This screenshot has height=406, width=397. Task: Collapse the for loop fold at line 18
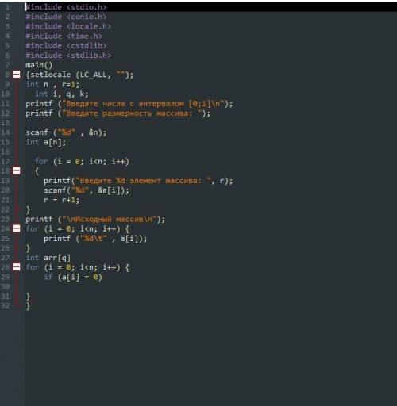tap(17, 170)
